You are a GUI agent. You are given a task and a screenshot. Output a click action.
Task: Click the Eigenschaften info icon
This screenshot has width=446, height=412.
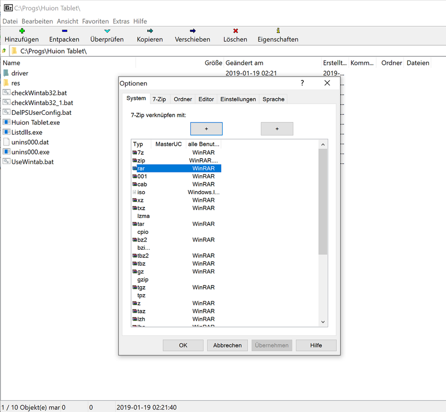(278, 30)
